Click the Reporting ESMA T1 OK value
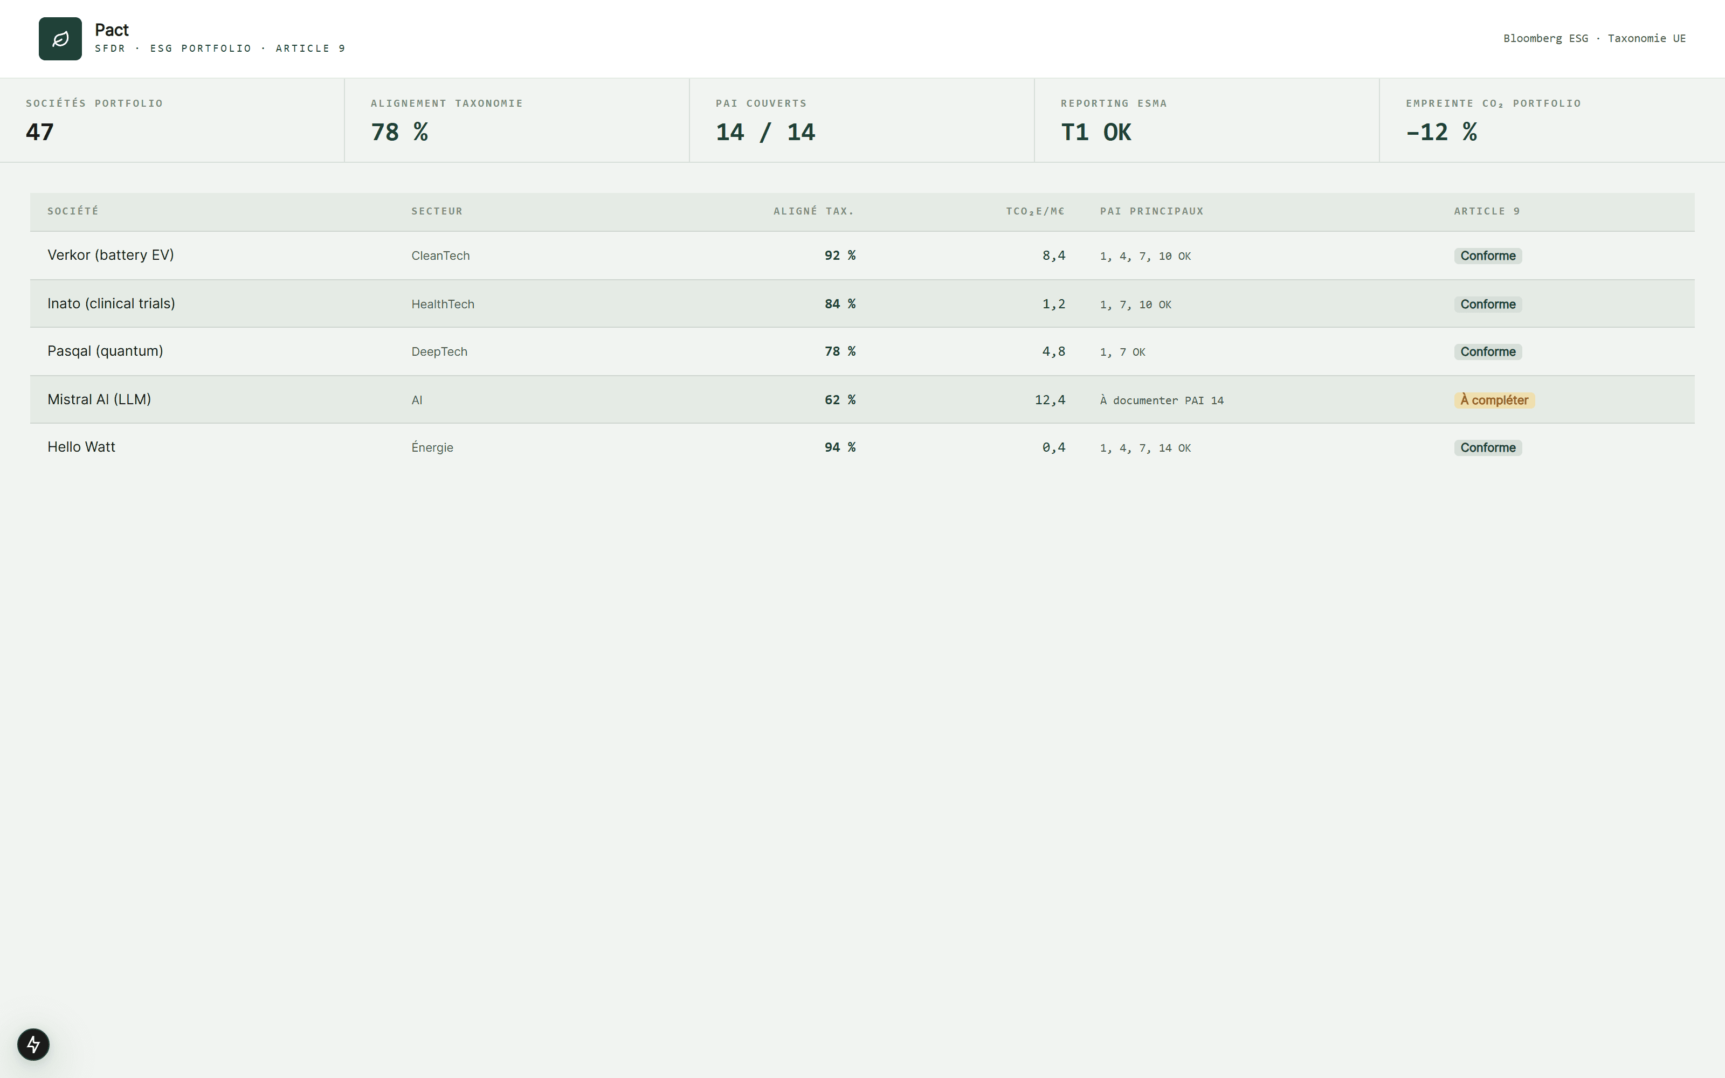The width and height of the screenshot is (1725, 1078). 1095,132
